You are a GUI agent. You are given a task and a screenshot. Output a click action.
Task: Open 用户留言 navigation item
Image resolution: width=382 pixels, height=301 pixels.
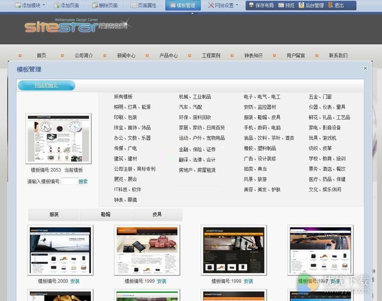pyautogui.click(x=296, y=56)
